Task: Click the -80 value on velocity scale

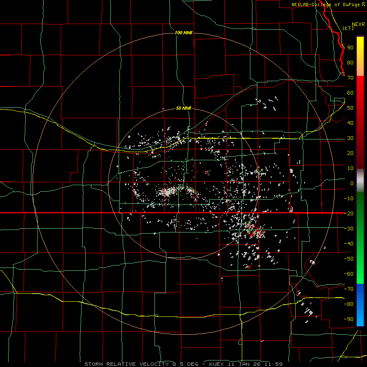Action: [x=349, y=304]
